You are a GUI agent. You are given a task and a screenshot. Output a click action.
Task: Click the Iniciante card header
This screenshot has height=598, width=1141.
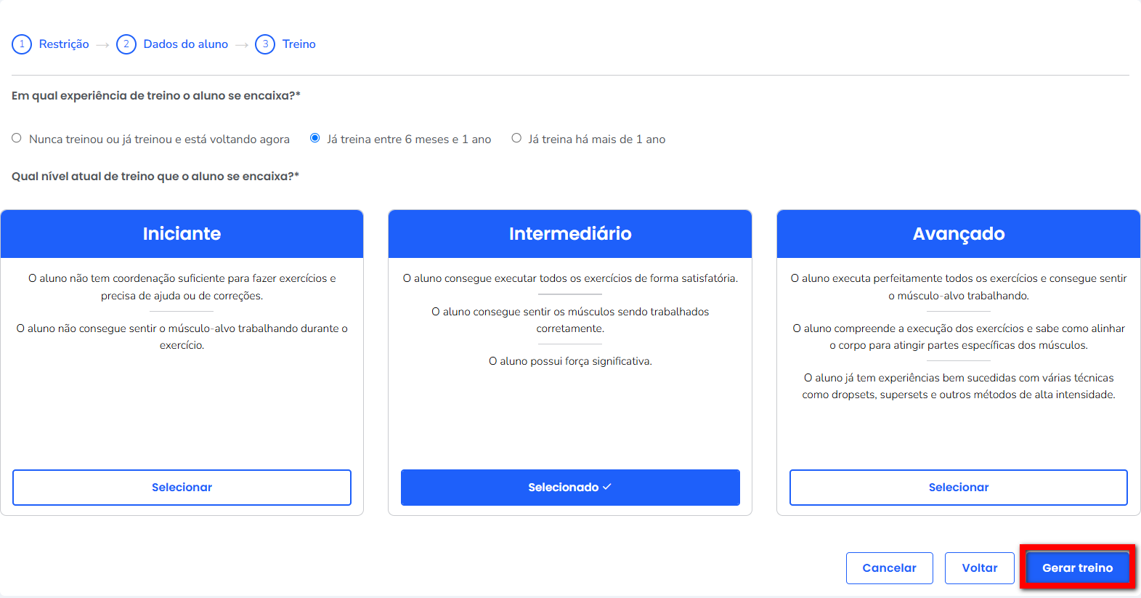pos(182,234)
